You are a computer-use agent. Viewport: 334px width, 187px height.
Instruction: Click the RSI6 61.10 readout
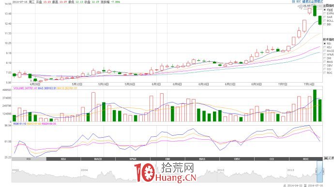(x=20, y=124)
